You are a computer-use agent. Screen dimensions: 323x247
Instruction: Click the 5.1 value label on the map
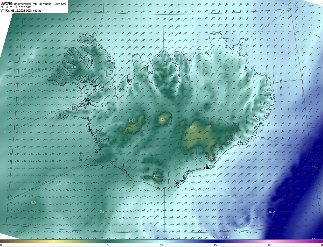point(60,116)
